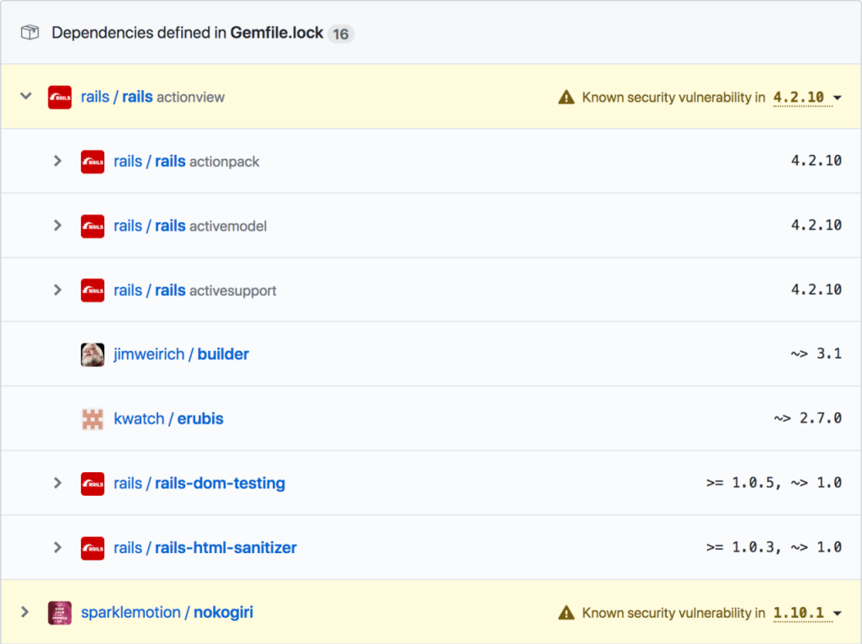Open the jimweirich user link

pos(149,354)
